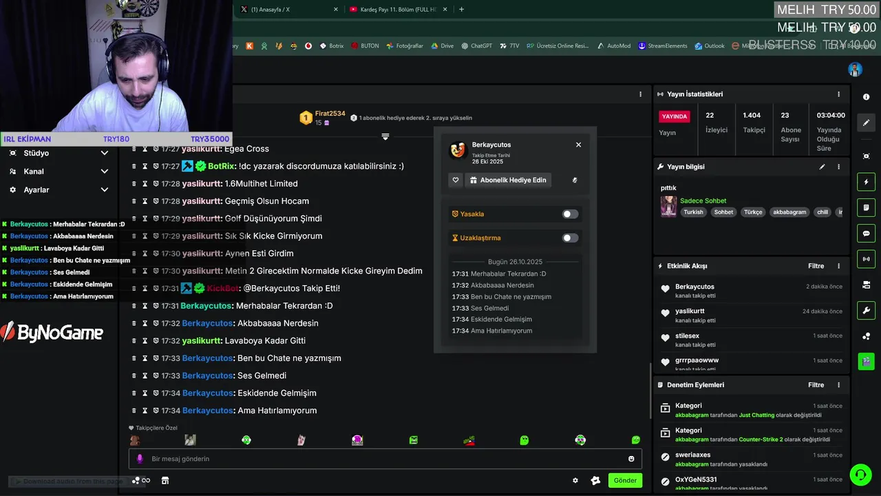Close the Anasayfa / X browser tab
This screenshot has width=881, height=496.
click(336, 10)
